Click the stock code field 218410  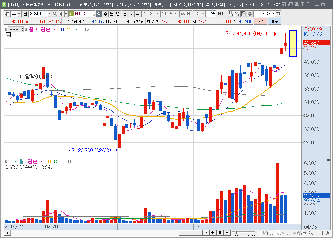click(x=38, y=14)
